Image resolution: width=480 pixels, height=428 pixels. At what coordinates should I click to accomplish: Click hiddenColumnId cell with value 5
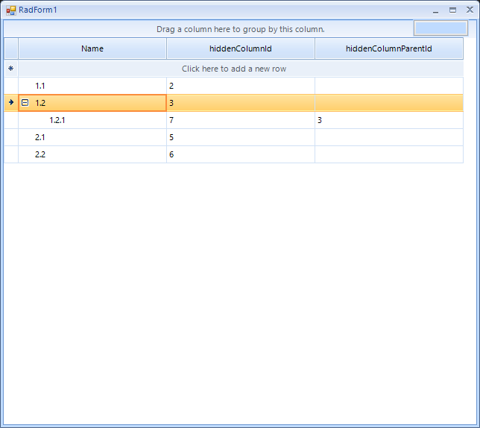[x=240, y=137]
